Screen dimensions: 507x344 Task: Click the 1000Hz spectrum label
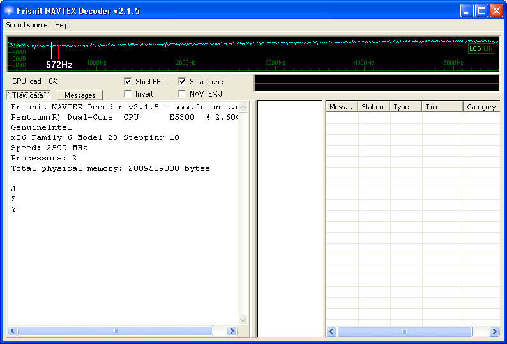click(x=96, y=62)
